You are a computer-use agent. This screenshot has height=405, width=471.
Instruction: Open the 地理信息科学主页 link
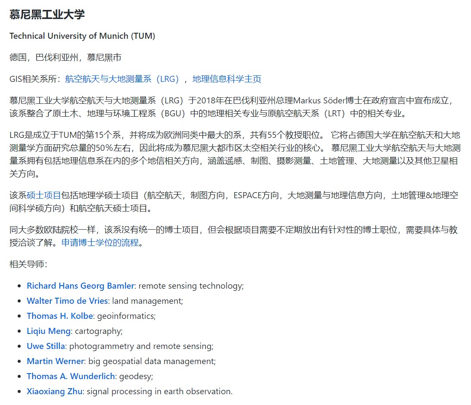click(227, 79)
